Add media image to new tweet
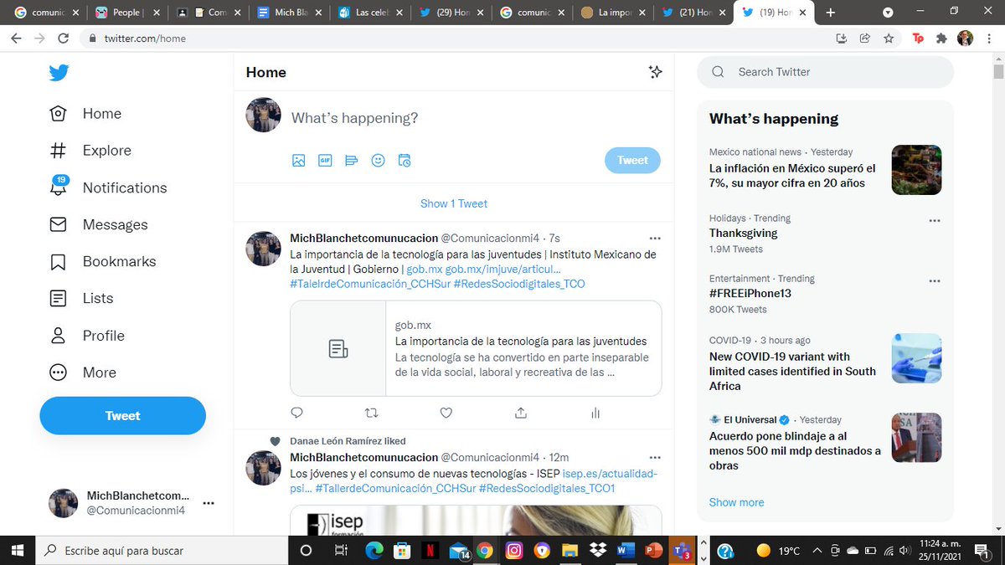1005x565 pixels. pos(299,161)
